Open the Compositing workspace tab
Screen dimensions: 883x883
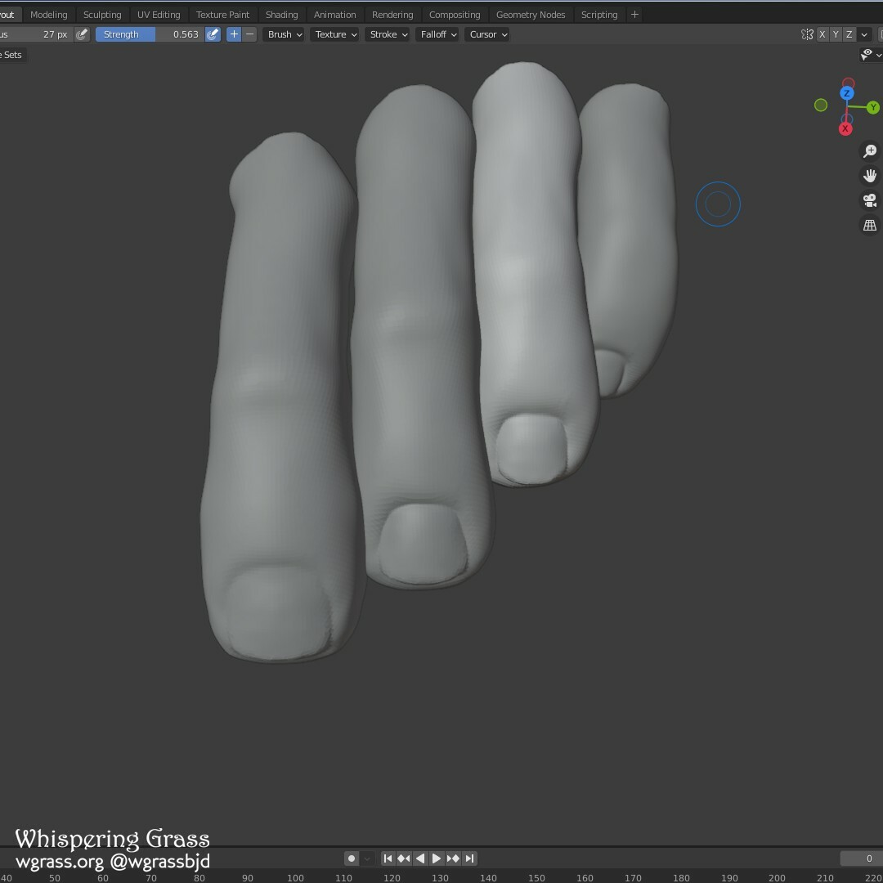coord(455,15)
